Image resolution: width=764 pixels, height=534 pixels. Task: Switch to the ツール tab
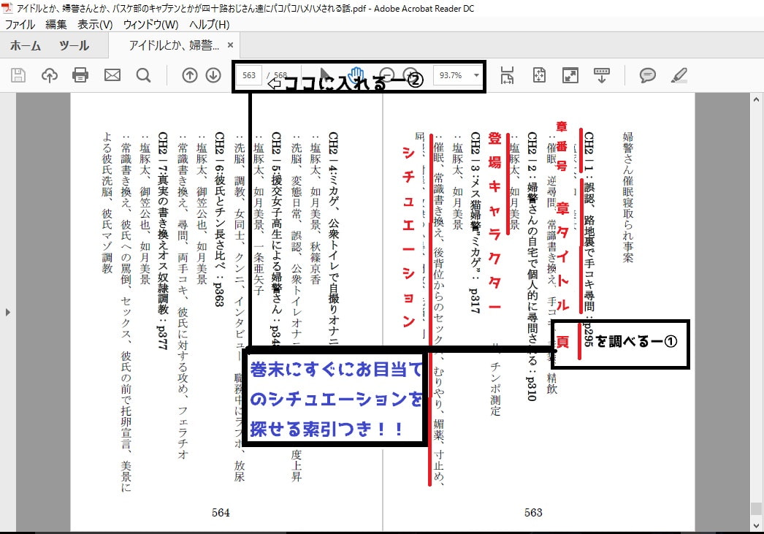pos(74,46)
